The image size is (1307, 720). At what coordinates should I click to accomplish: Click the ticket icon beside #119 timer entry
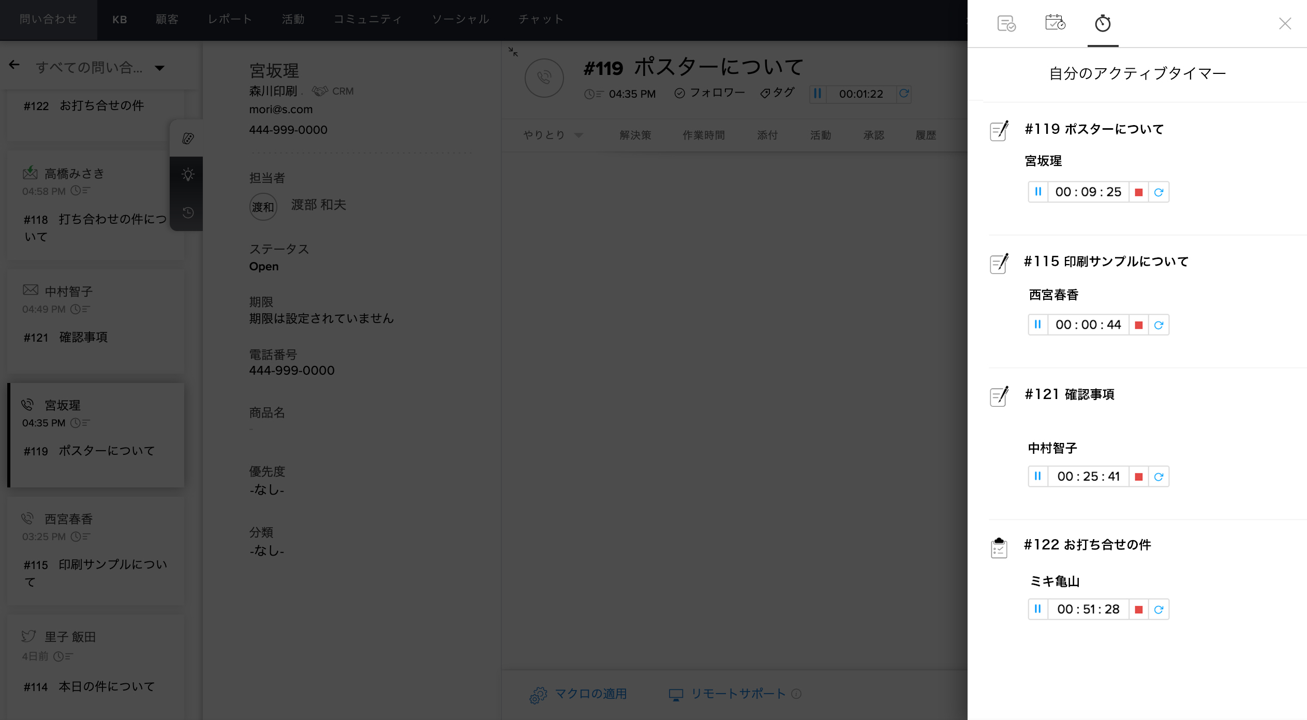999,131
